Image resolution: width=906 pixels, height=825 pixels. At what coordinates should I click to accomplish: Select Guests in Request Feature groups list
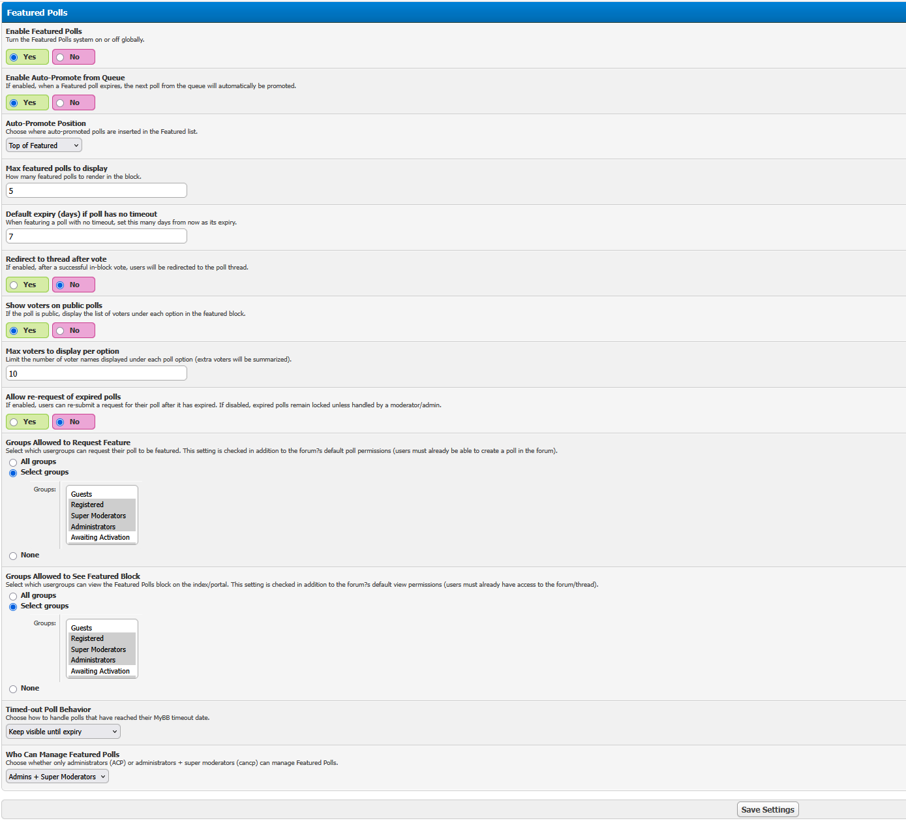[x=82, y=494]
